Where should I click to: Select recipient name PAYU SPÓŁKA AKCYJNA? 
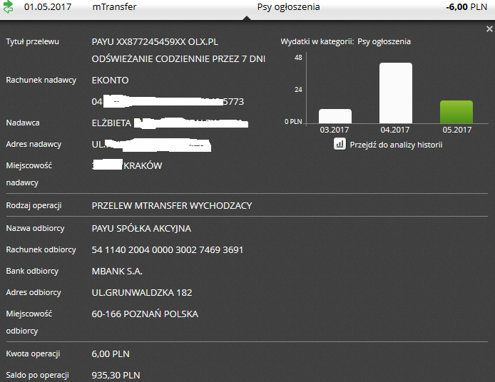click(x=141, y=229)
